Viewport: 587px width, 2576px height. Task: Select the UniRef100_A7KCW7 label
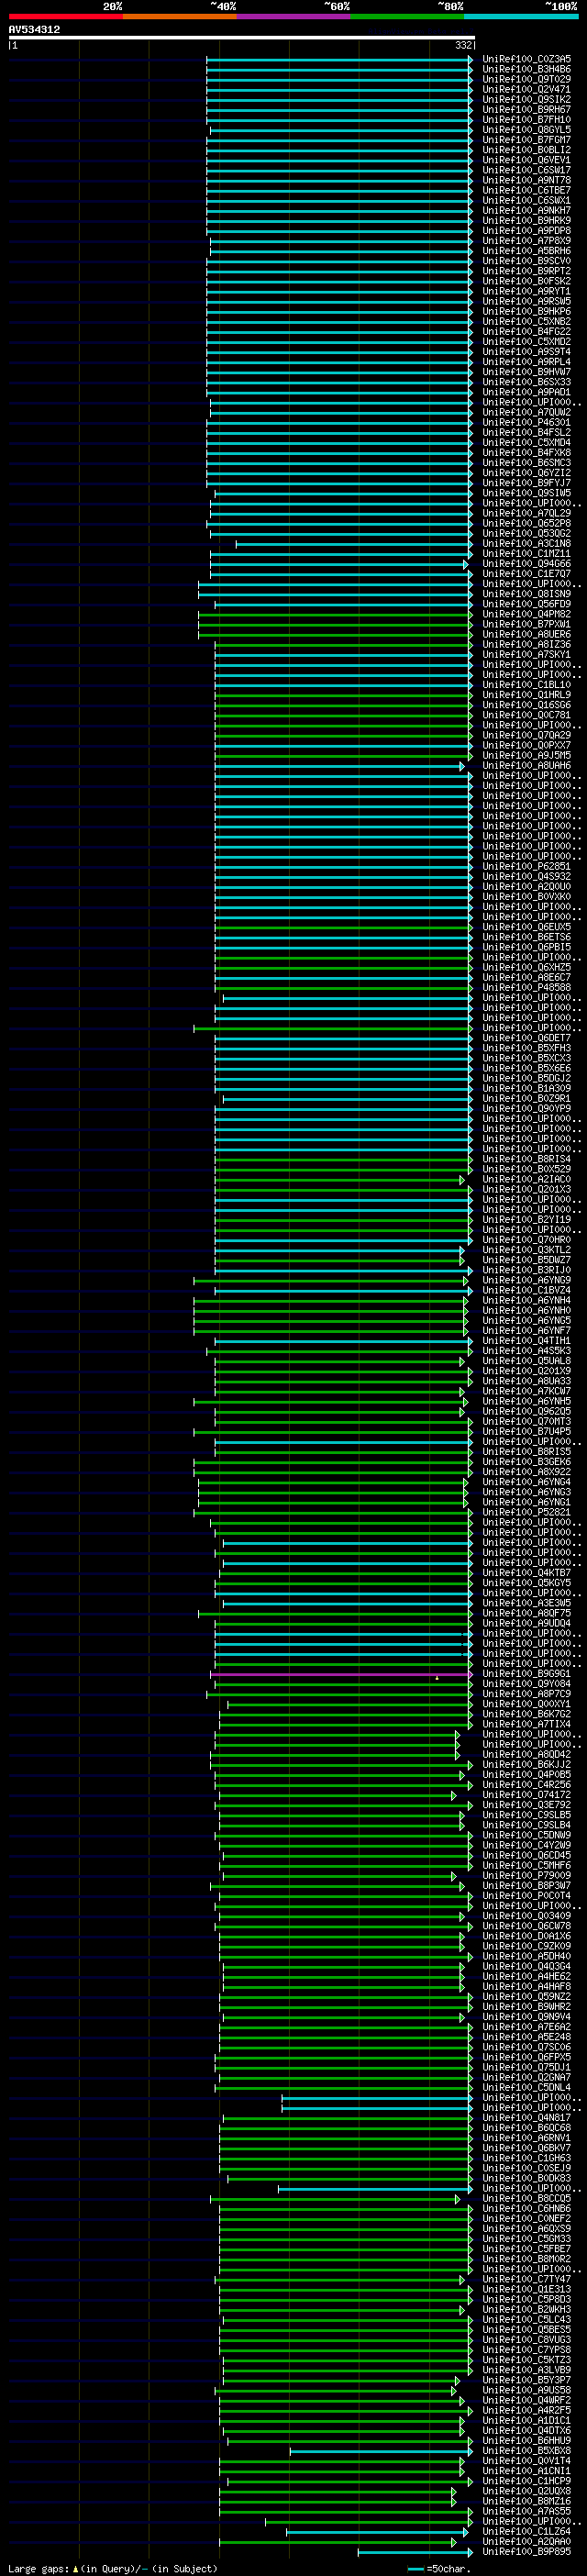point(527,1391)
